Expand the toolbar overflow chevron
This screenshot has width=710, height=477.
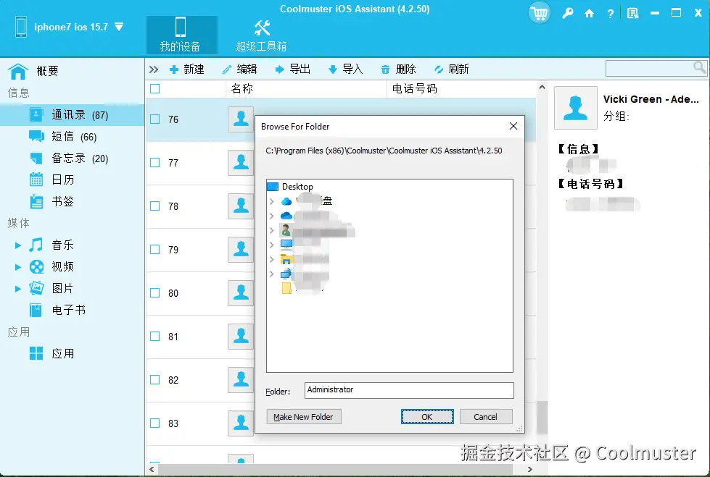(x=154, y=69)
